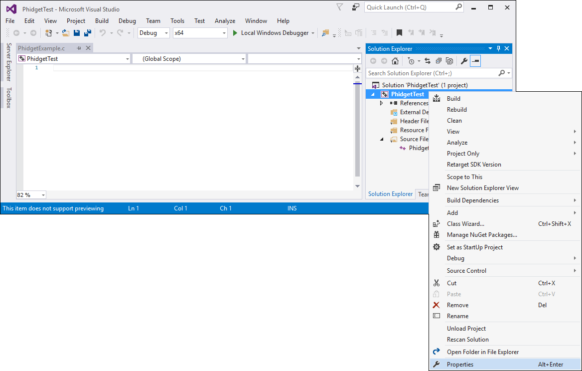Click the editor scrollbar down arrow
The width and height of the screenshot is (582, 371).
[x=357, y=186]
